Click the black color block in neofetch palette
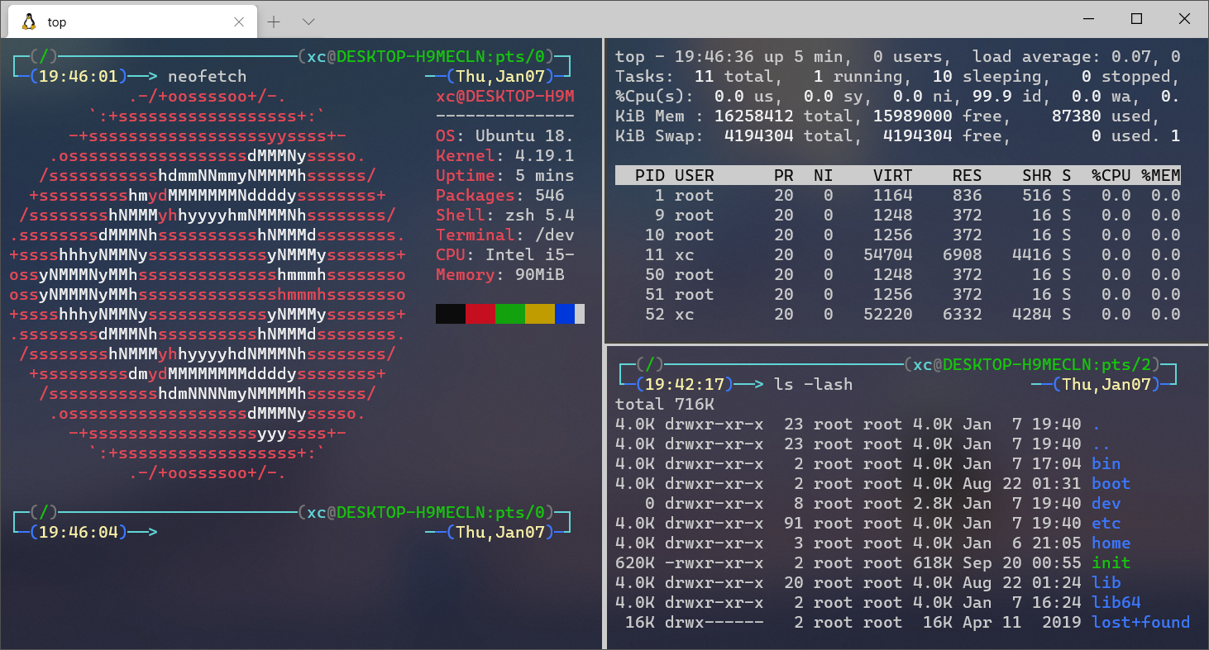 click(451, 314)
